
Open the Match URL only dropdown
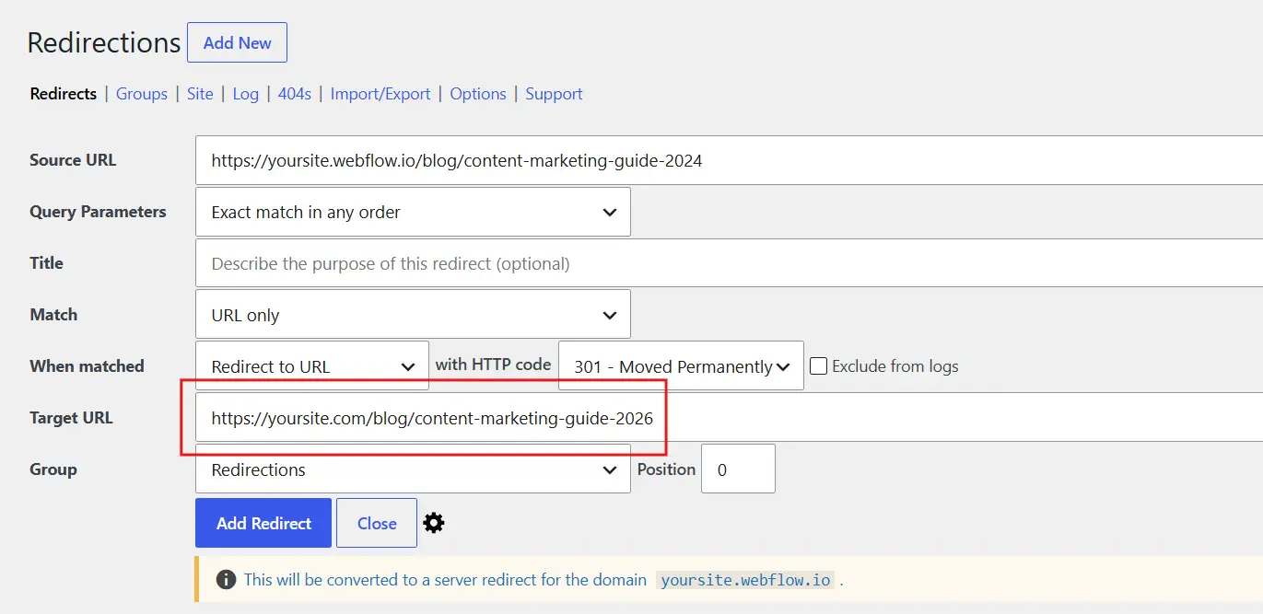click(x=413, y=315)
